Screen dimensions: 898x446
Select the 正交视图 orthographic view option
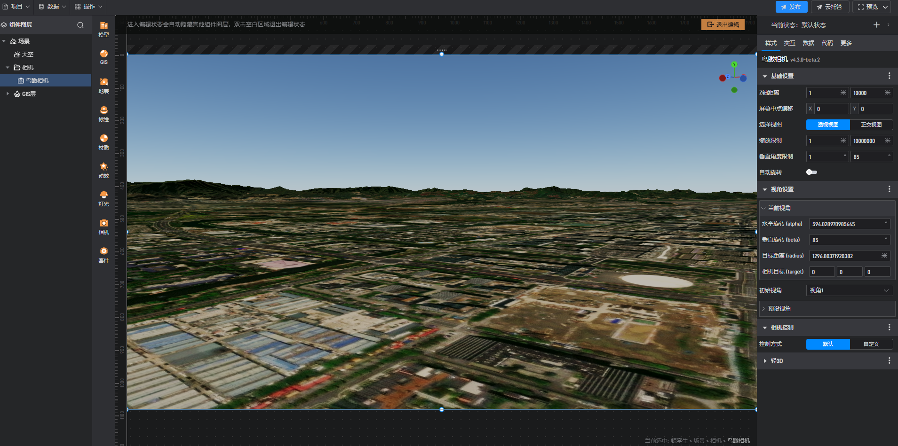(871, 125)
